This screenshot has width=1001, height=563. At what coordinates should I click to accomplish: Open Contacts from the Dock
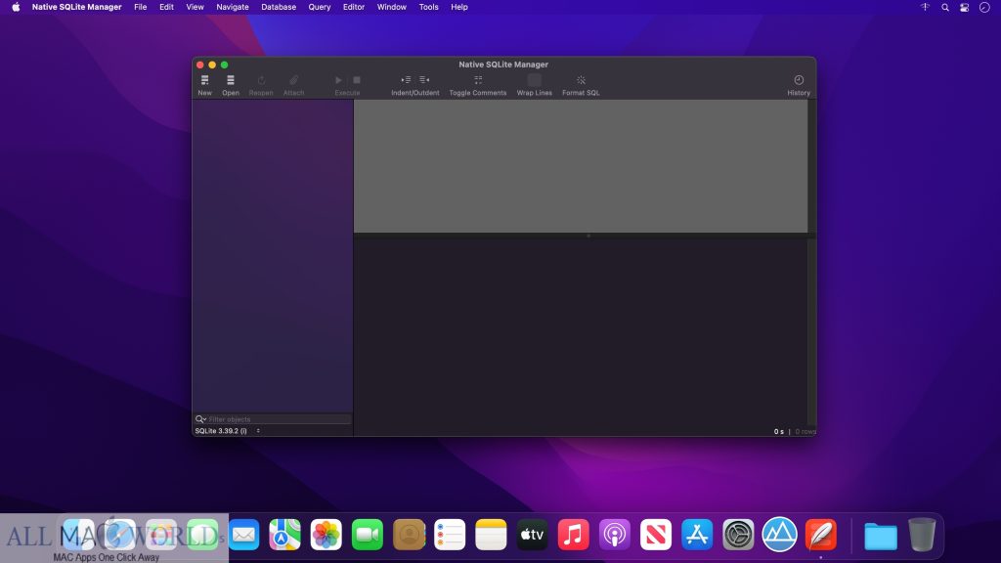[409, 535]
